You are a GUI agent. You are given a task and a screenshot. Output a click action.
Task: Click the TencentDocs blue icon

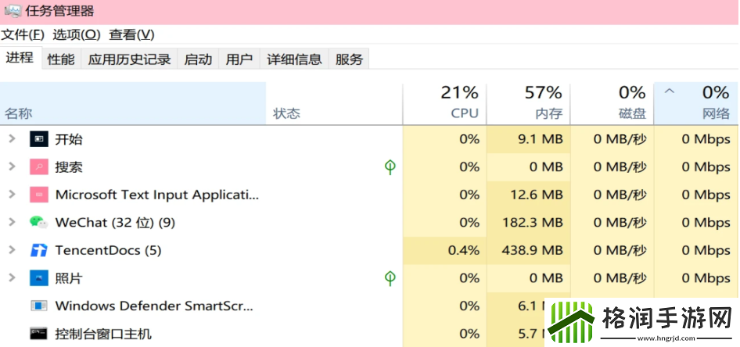tap(38, 251)
